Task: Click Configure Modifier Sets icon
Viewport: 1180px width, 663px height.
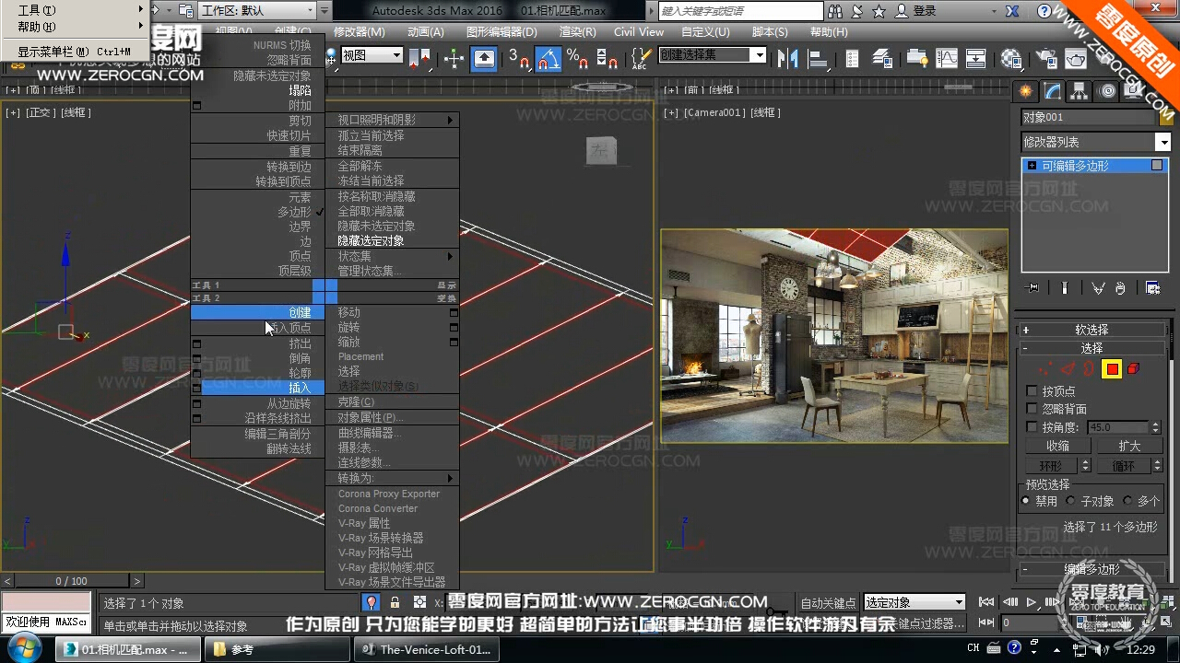Action: coord(1152,288)
